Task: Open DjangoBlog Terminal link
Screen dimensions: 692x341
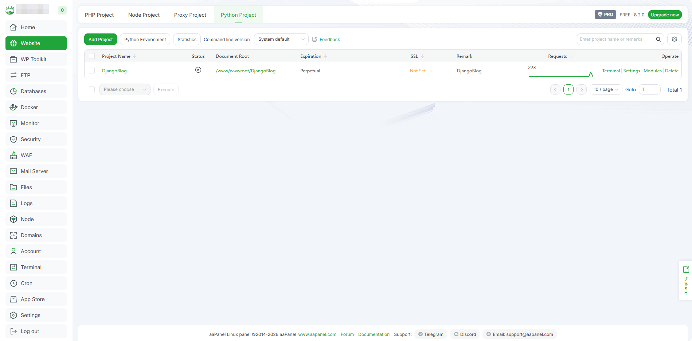Action: pos(611,71)
